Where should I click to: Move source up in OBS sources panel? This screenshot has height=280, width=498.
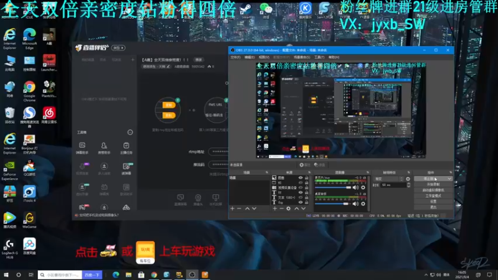pos(297,208)
